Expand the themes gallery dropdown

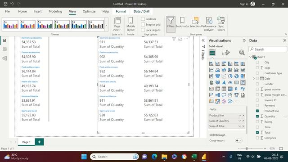pyautogui.click(x=106, y=25)
